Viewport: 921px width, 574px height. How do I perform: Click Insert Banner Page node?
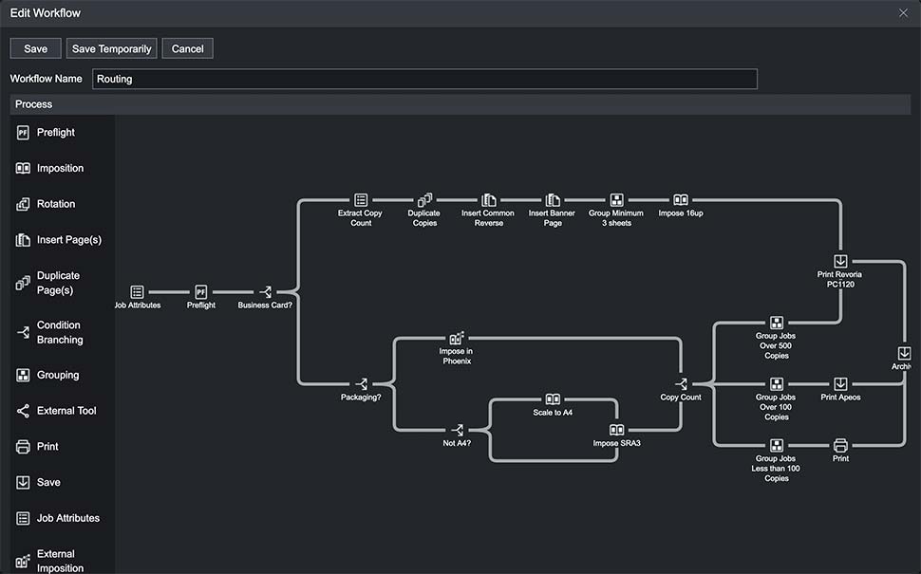pos(553,200)
